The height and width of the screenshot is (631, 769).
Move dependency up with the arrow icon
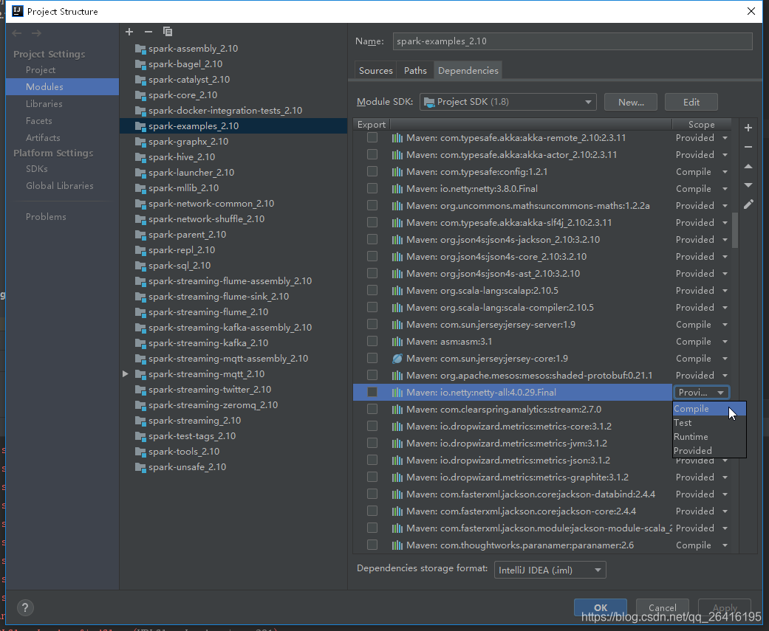click(748, 167)
